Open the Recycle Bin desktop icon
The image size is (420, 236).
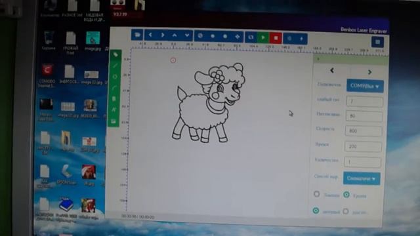[x=49, y=40]
